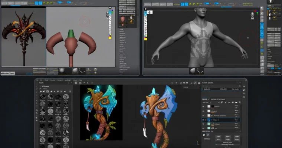This screenshot has width=282, height=148.
Task: Hide the Fill layer 5 layer
Action: [203, 111]
